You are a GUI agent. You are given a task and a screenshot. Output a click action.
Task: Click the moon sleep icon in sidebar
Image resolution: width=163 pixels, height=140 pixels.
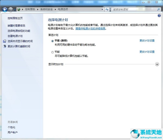pos(5,46)
